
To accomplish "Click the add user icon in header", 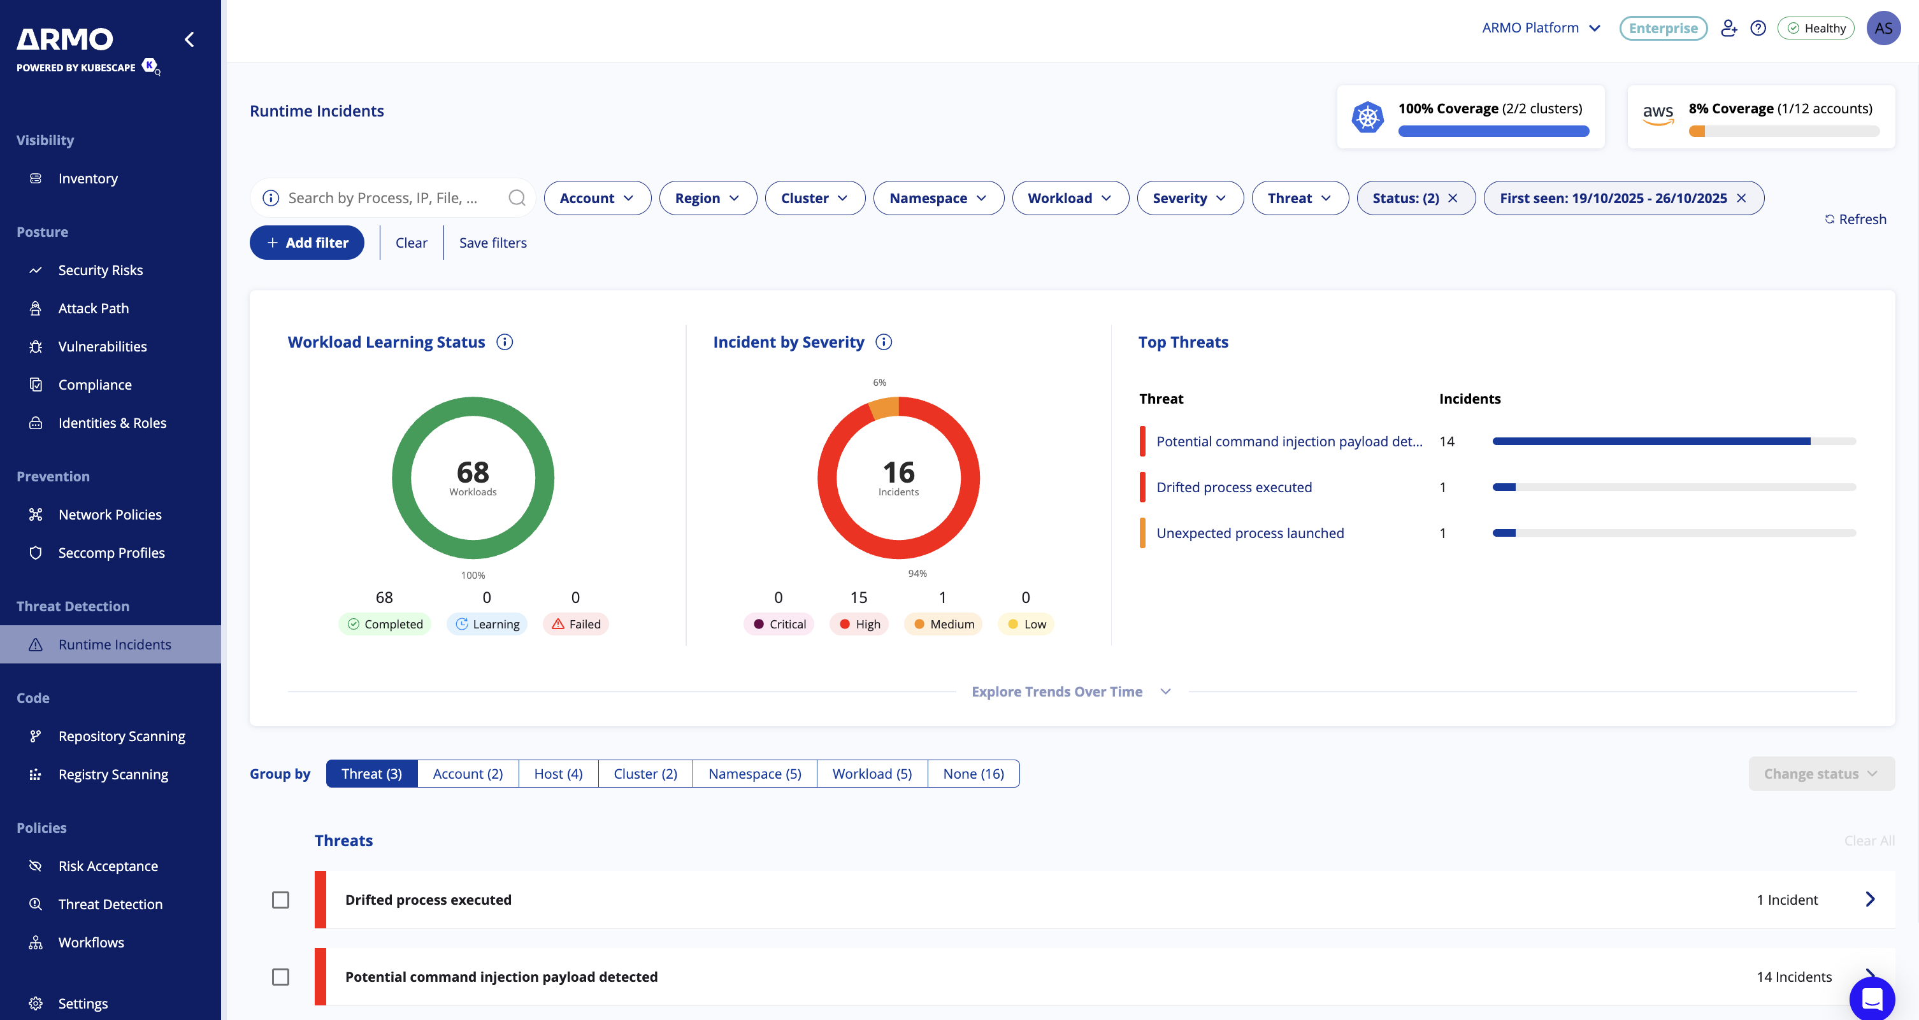I will point(1729,28).
